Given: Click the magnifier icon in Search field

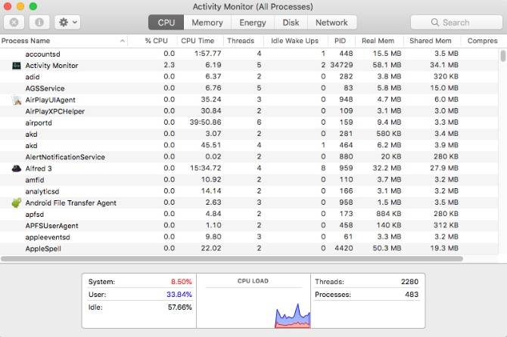Looking at the screenshot, I should coord(435,22).
